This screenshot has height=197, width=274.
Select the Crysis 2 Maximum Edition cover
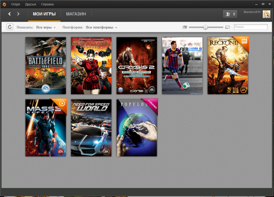pos(137,66)
